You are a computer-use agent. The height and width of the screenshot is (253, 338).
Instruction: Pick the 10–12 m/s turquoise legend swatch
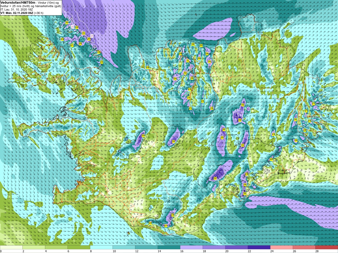pyautogui.click(x=124, y=247)
